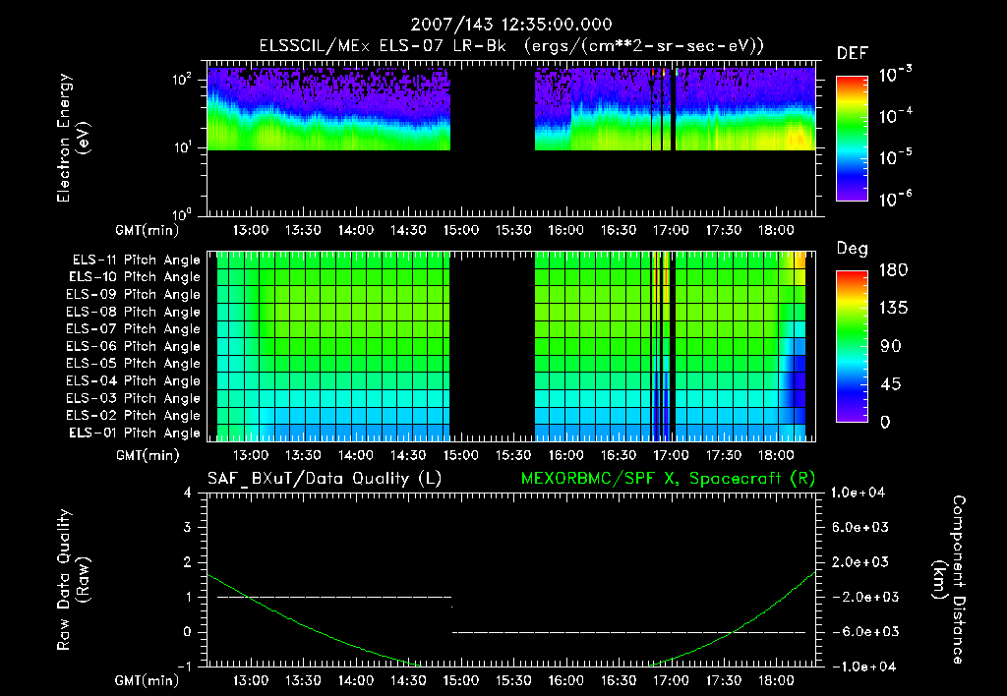This screenshot has width=1007, height=696.
Task: Click the 45 tick on the Deg scale
Action: coord(890,384)
